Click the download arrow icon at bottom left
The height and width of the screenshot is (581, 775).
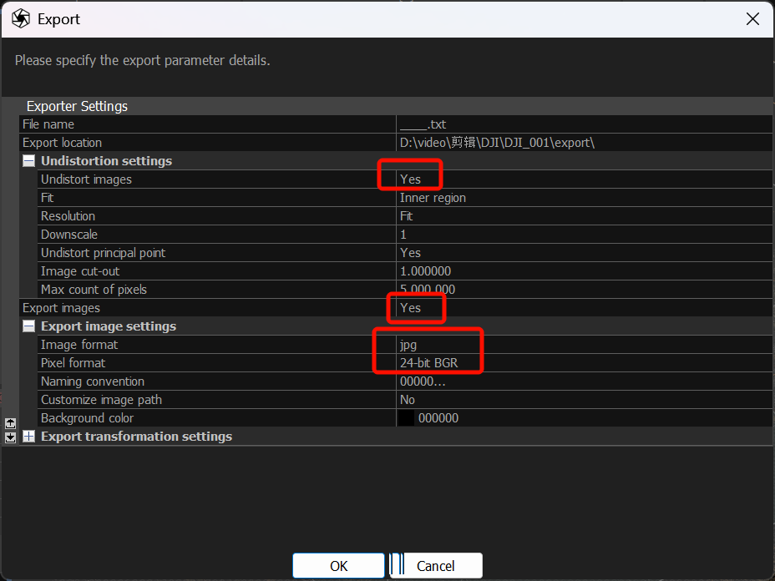point(10,437)
